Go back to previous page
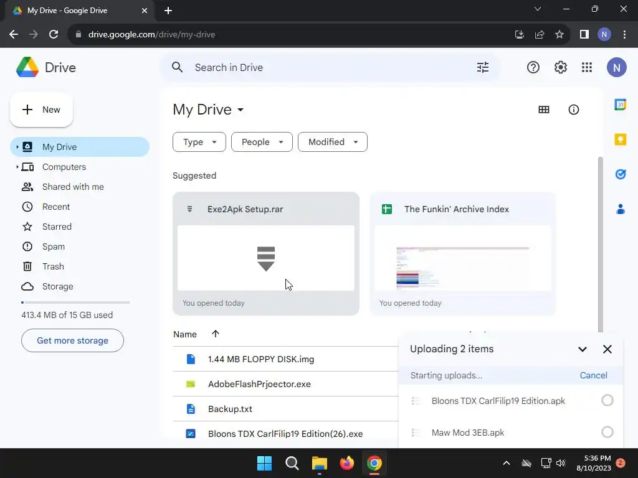 tap(14, 35)
